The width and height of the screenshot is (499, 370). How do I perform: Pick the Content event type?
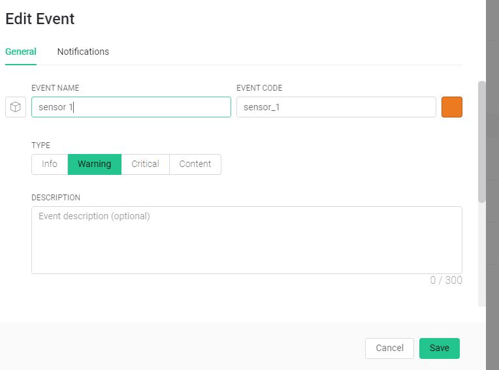pyautogui.click(x=195, y=164)
